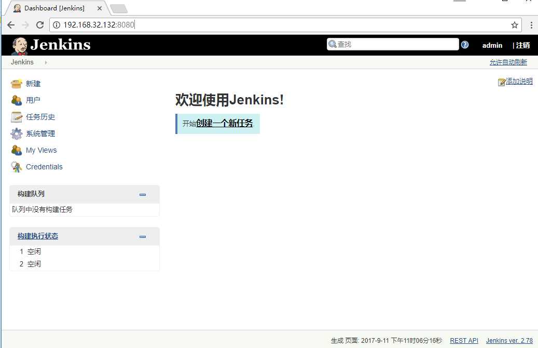
Task: Open the REST API link
Action: (x=464, y=340)
